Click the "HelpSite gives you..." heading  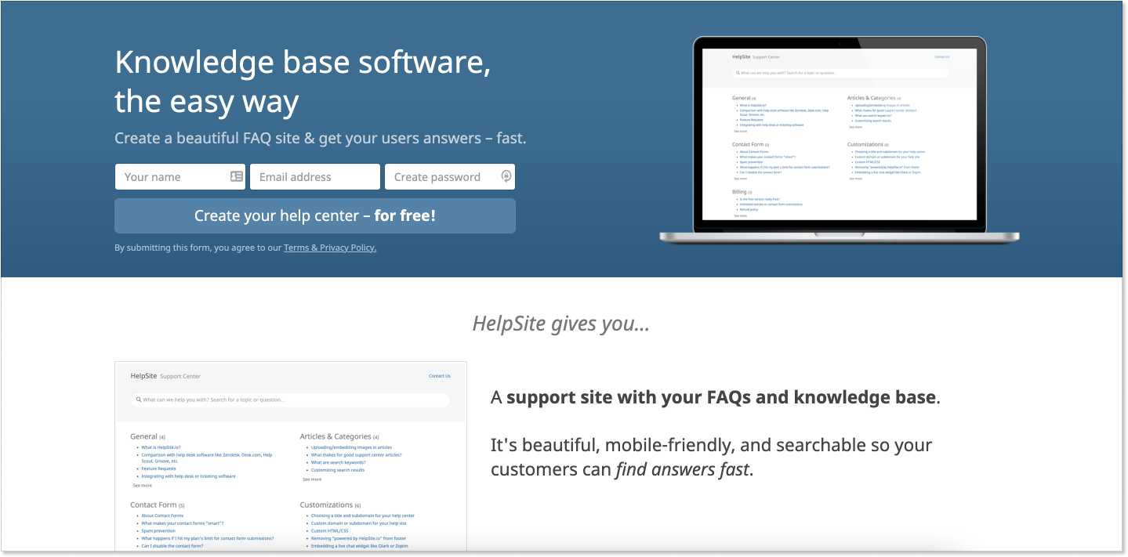click(560, 324)
